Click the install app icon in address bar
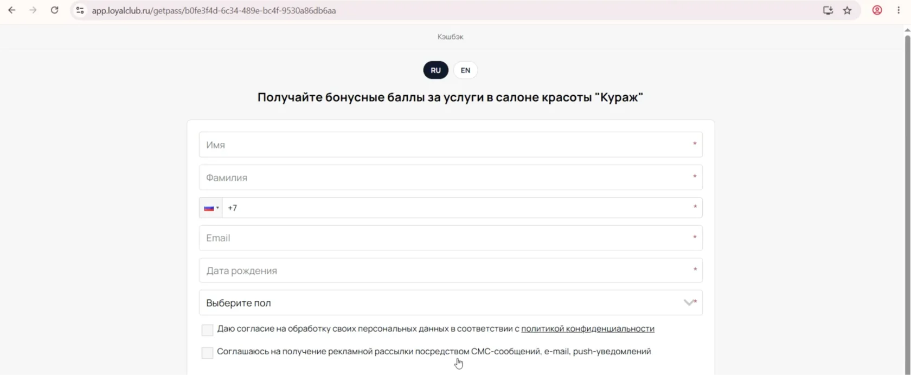 [x=827, y=10]
